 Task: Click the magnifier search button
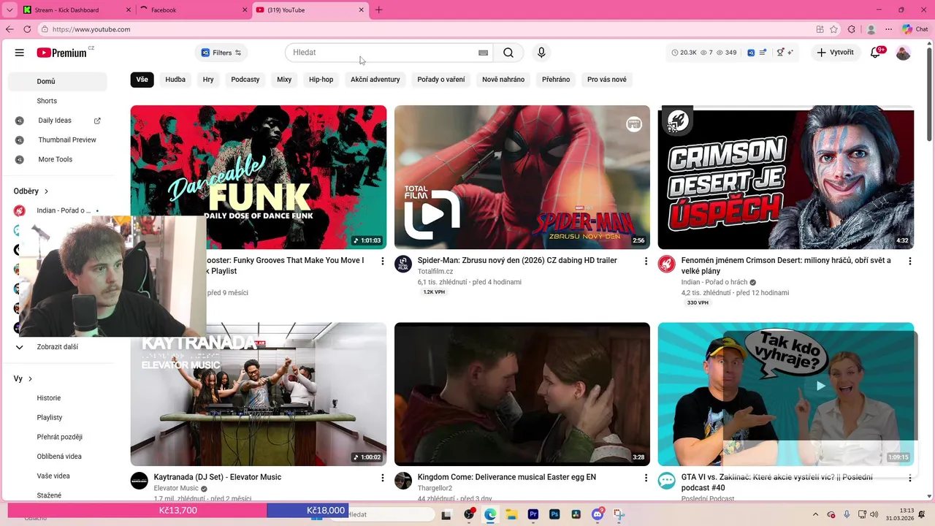pyautogui.click(x=508, y=53)
